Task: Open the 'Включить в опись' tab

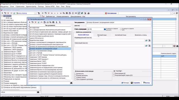Action: click(x=141, y=35)
